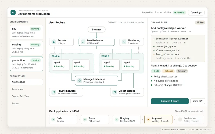
Task: Click the Staging pipeline stage
Action: [x=127, y=120]
